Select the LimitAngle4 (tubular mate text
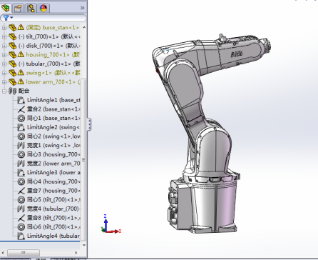 [x=53, y=236]
